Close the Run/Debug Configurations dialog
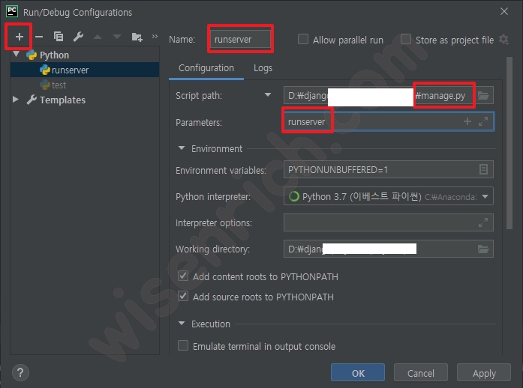523x388 pixels. (x=504, y=11)
